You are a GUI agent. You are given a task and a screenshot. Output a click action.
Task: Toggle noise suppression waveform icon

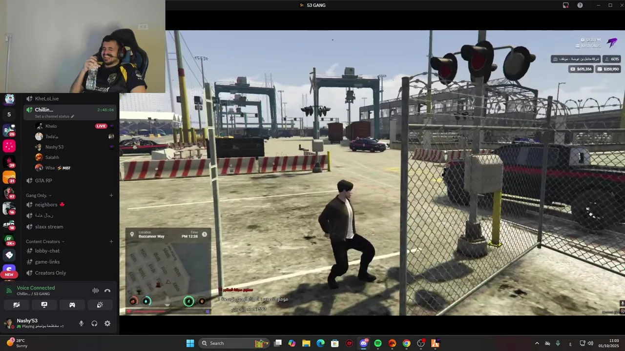[x=96, y=291]
